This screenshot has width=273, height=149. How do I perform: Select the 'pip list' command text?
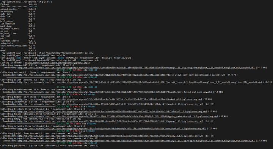coord(47,2)
